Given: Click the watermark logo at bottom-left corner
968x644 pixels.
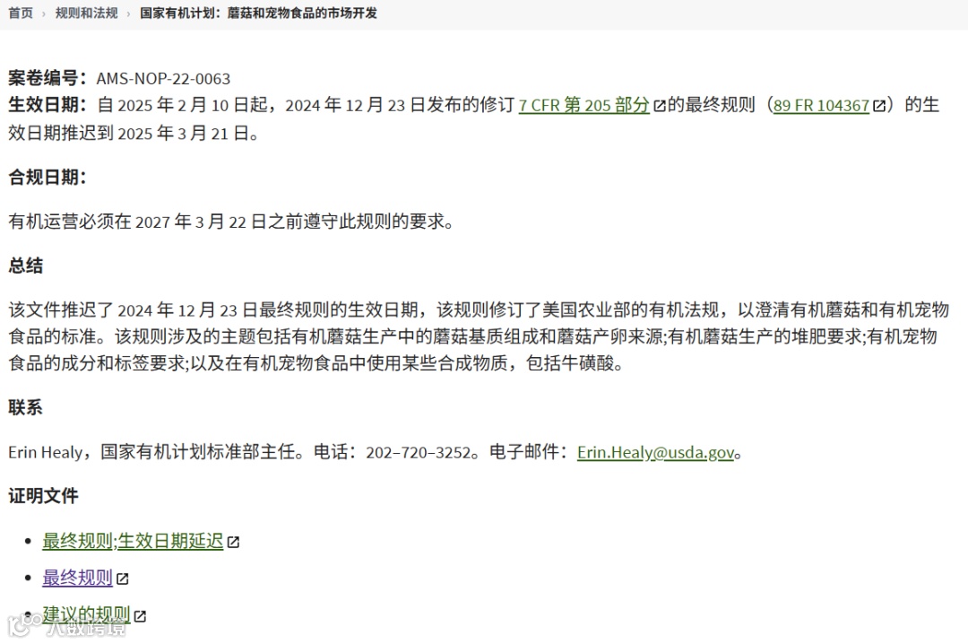Looking at the screenshot, I should pos(66,625).
